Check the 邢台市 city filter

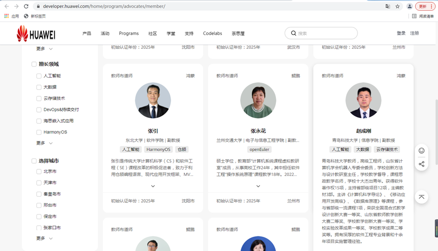39,205
